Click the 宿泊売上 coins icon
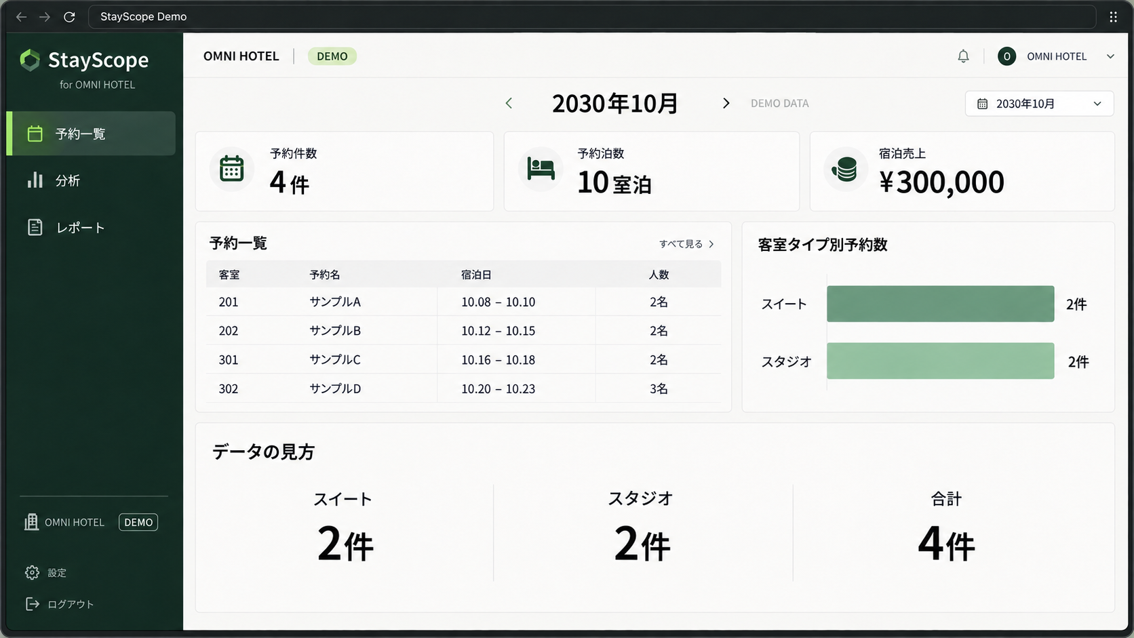The height and width of the screenshot is (638, 1134). 845,169
